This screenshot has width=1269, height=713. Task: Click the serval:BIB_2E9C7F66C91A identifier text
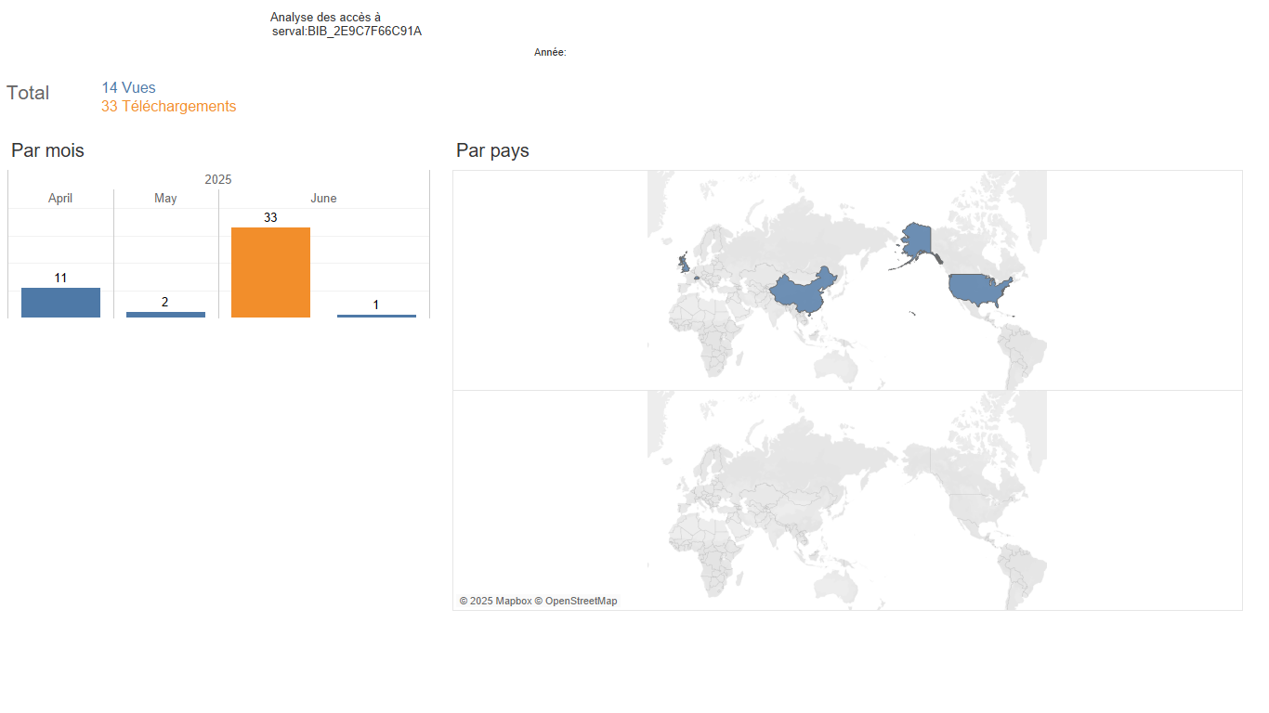(x=347, y=32)
